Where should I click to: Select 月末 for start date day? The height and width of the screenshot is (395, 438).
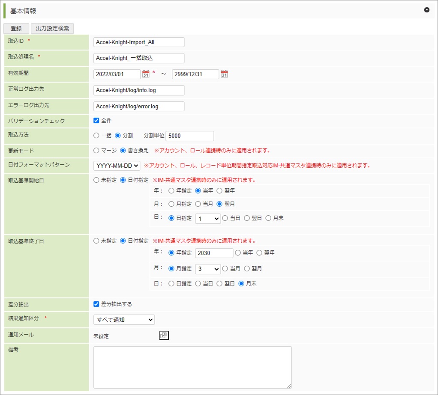269,218
